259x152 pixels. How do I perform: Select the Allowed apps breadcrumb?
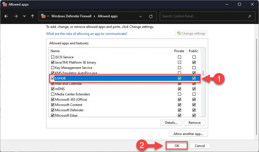click(x=108, y=16)
